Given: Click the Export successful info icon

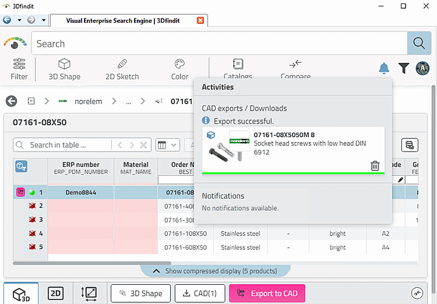Looking at the screenshot, I should coord(206,121).
